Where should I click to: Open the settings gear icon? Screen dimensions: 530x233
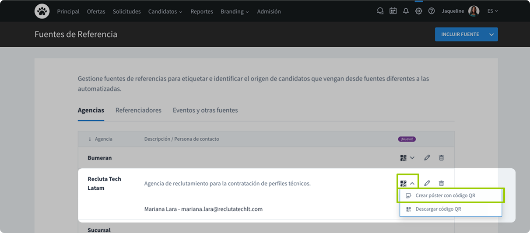[x=419, y=11]
